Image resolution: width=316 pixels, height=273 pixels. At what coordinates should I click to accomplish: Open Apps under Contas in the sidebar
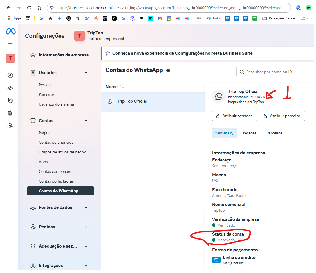tap(43, 162)
